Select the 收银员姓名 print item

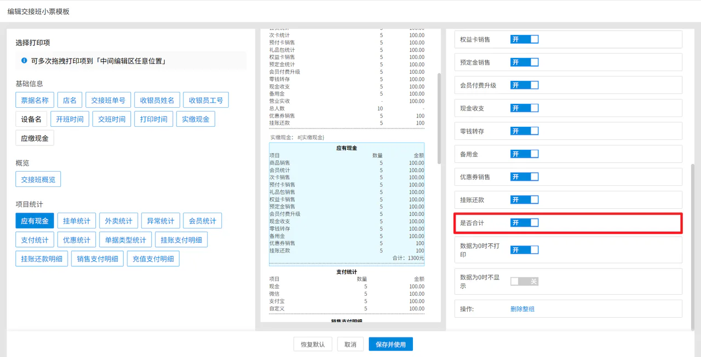[157, 100]
